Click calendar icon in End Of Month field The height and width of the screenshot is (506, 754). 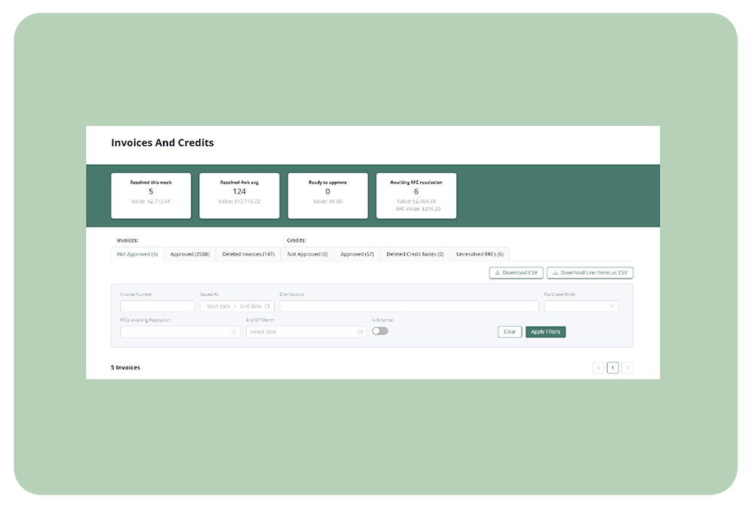(360, 332)
